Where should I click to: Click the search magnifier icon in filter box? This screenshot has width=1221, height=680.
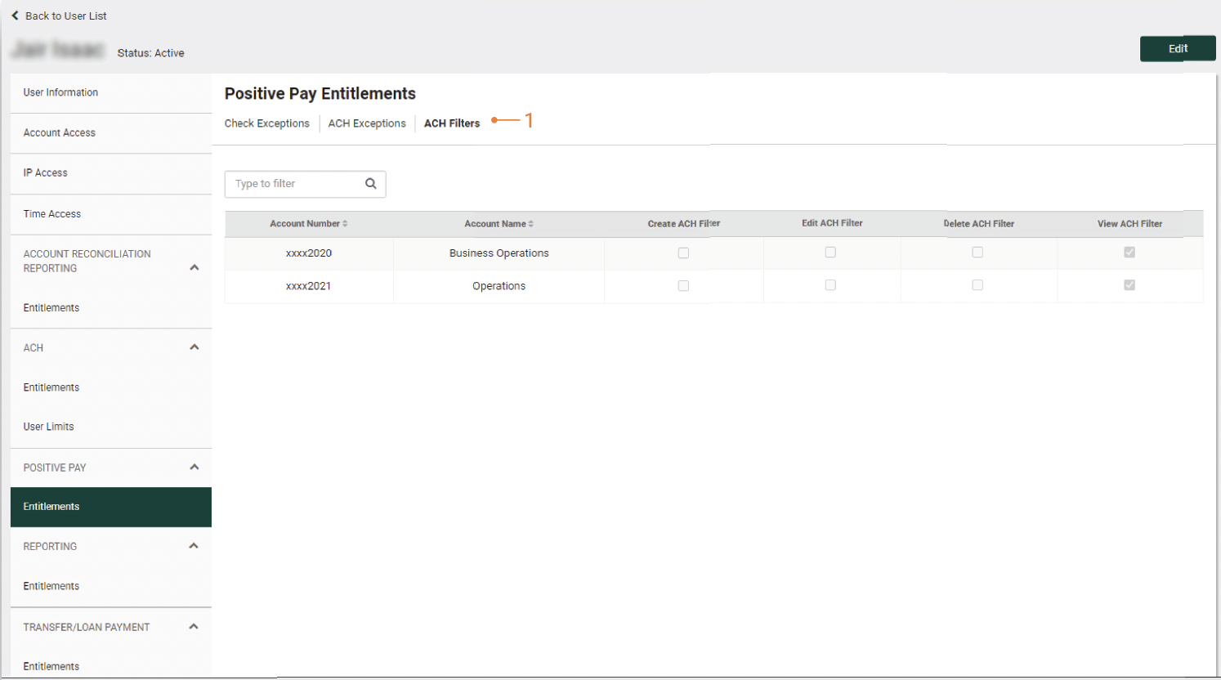(x=370, y=184)
